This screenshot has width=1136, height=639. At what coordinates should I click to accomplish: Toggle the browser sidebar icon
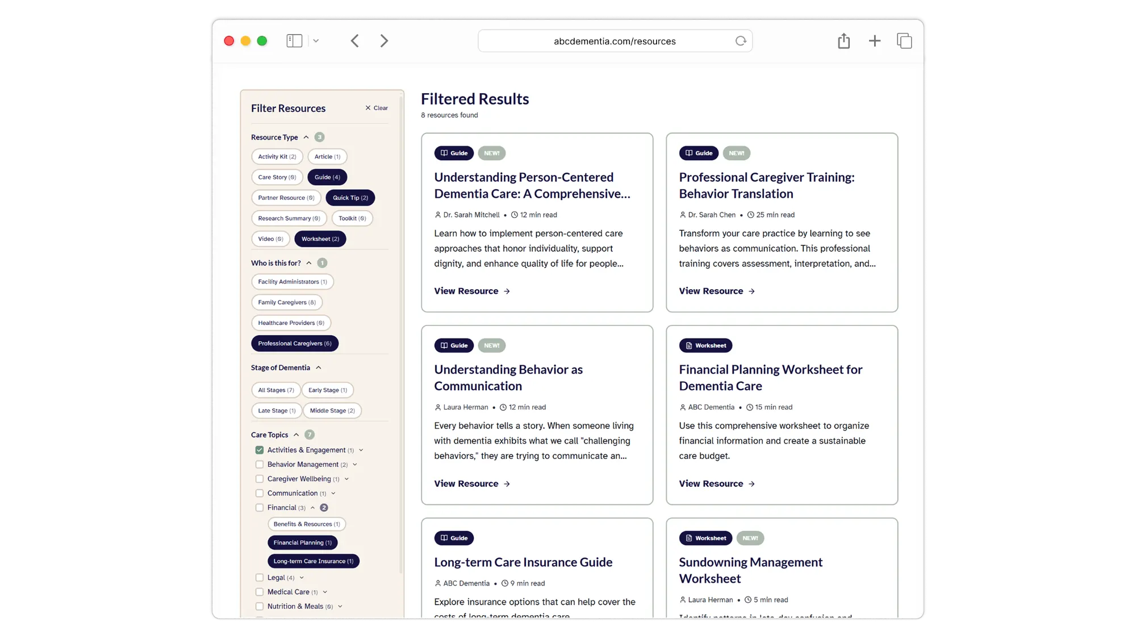coord(294,40)
